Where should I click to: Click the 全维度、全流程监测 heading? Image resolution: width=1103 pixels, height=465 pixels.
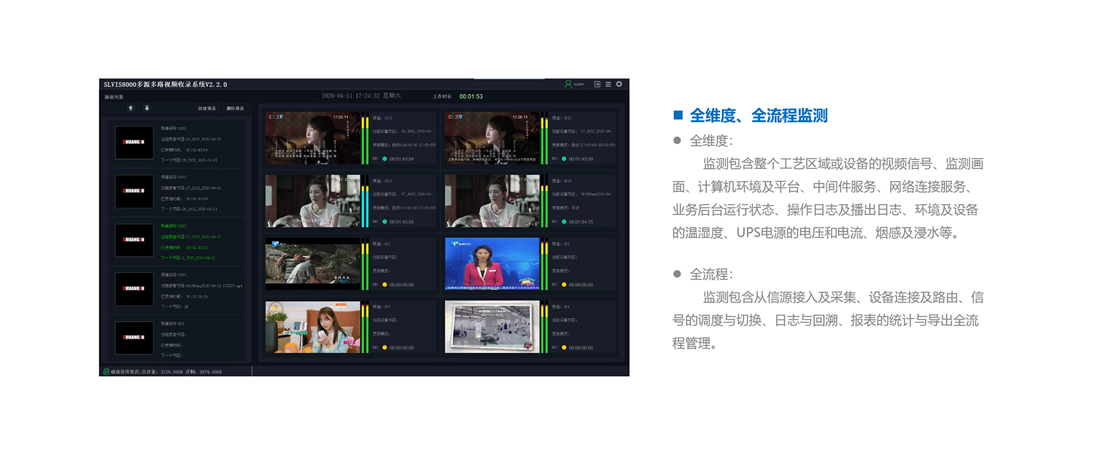click(x=758, y=116)
